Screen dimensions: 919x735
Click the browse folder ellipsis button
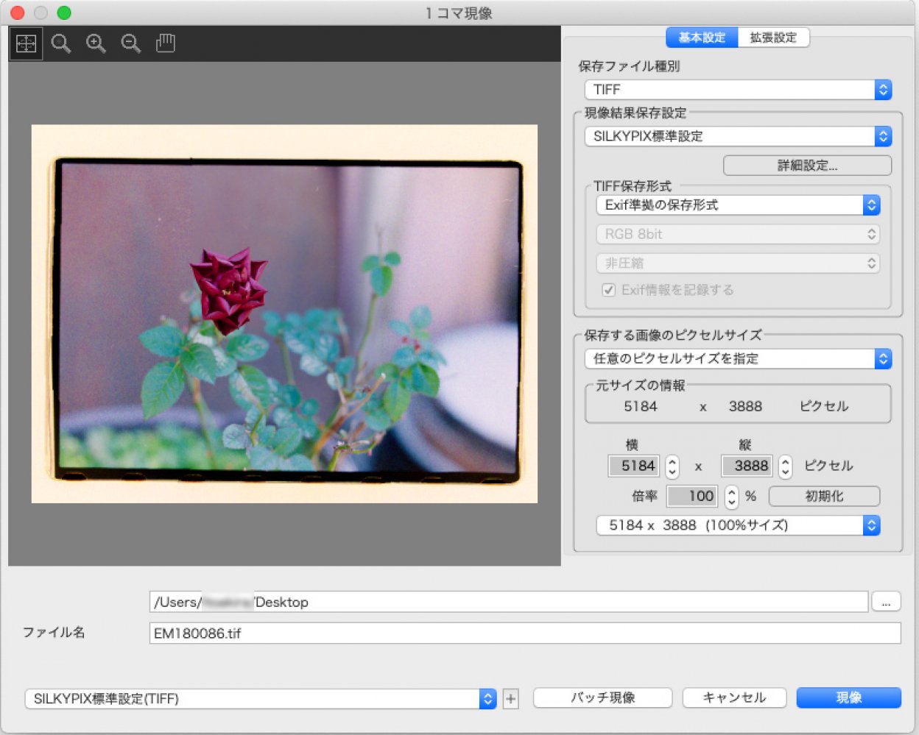click(886, 603)
